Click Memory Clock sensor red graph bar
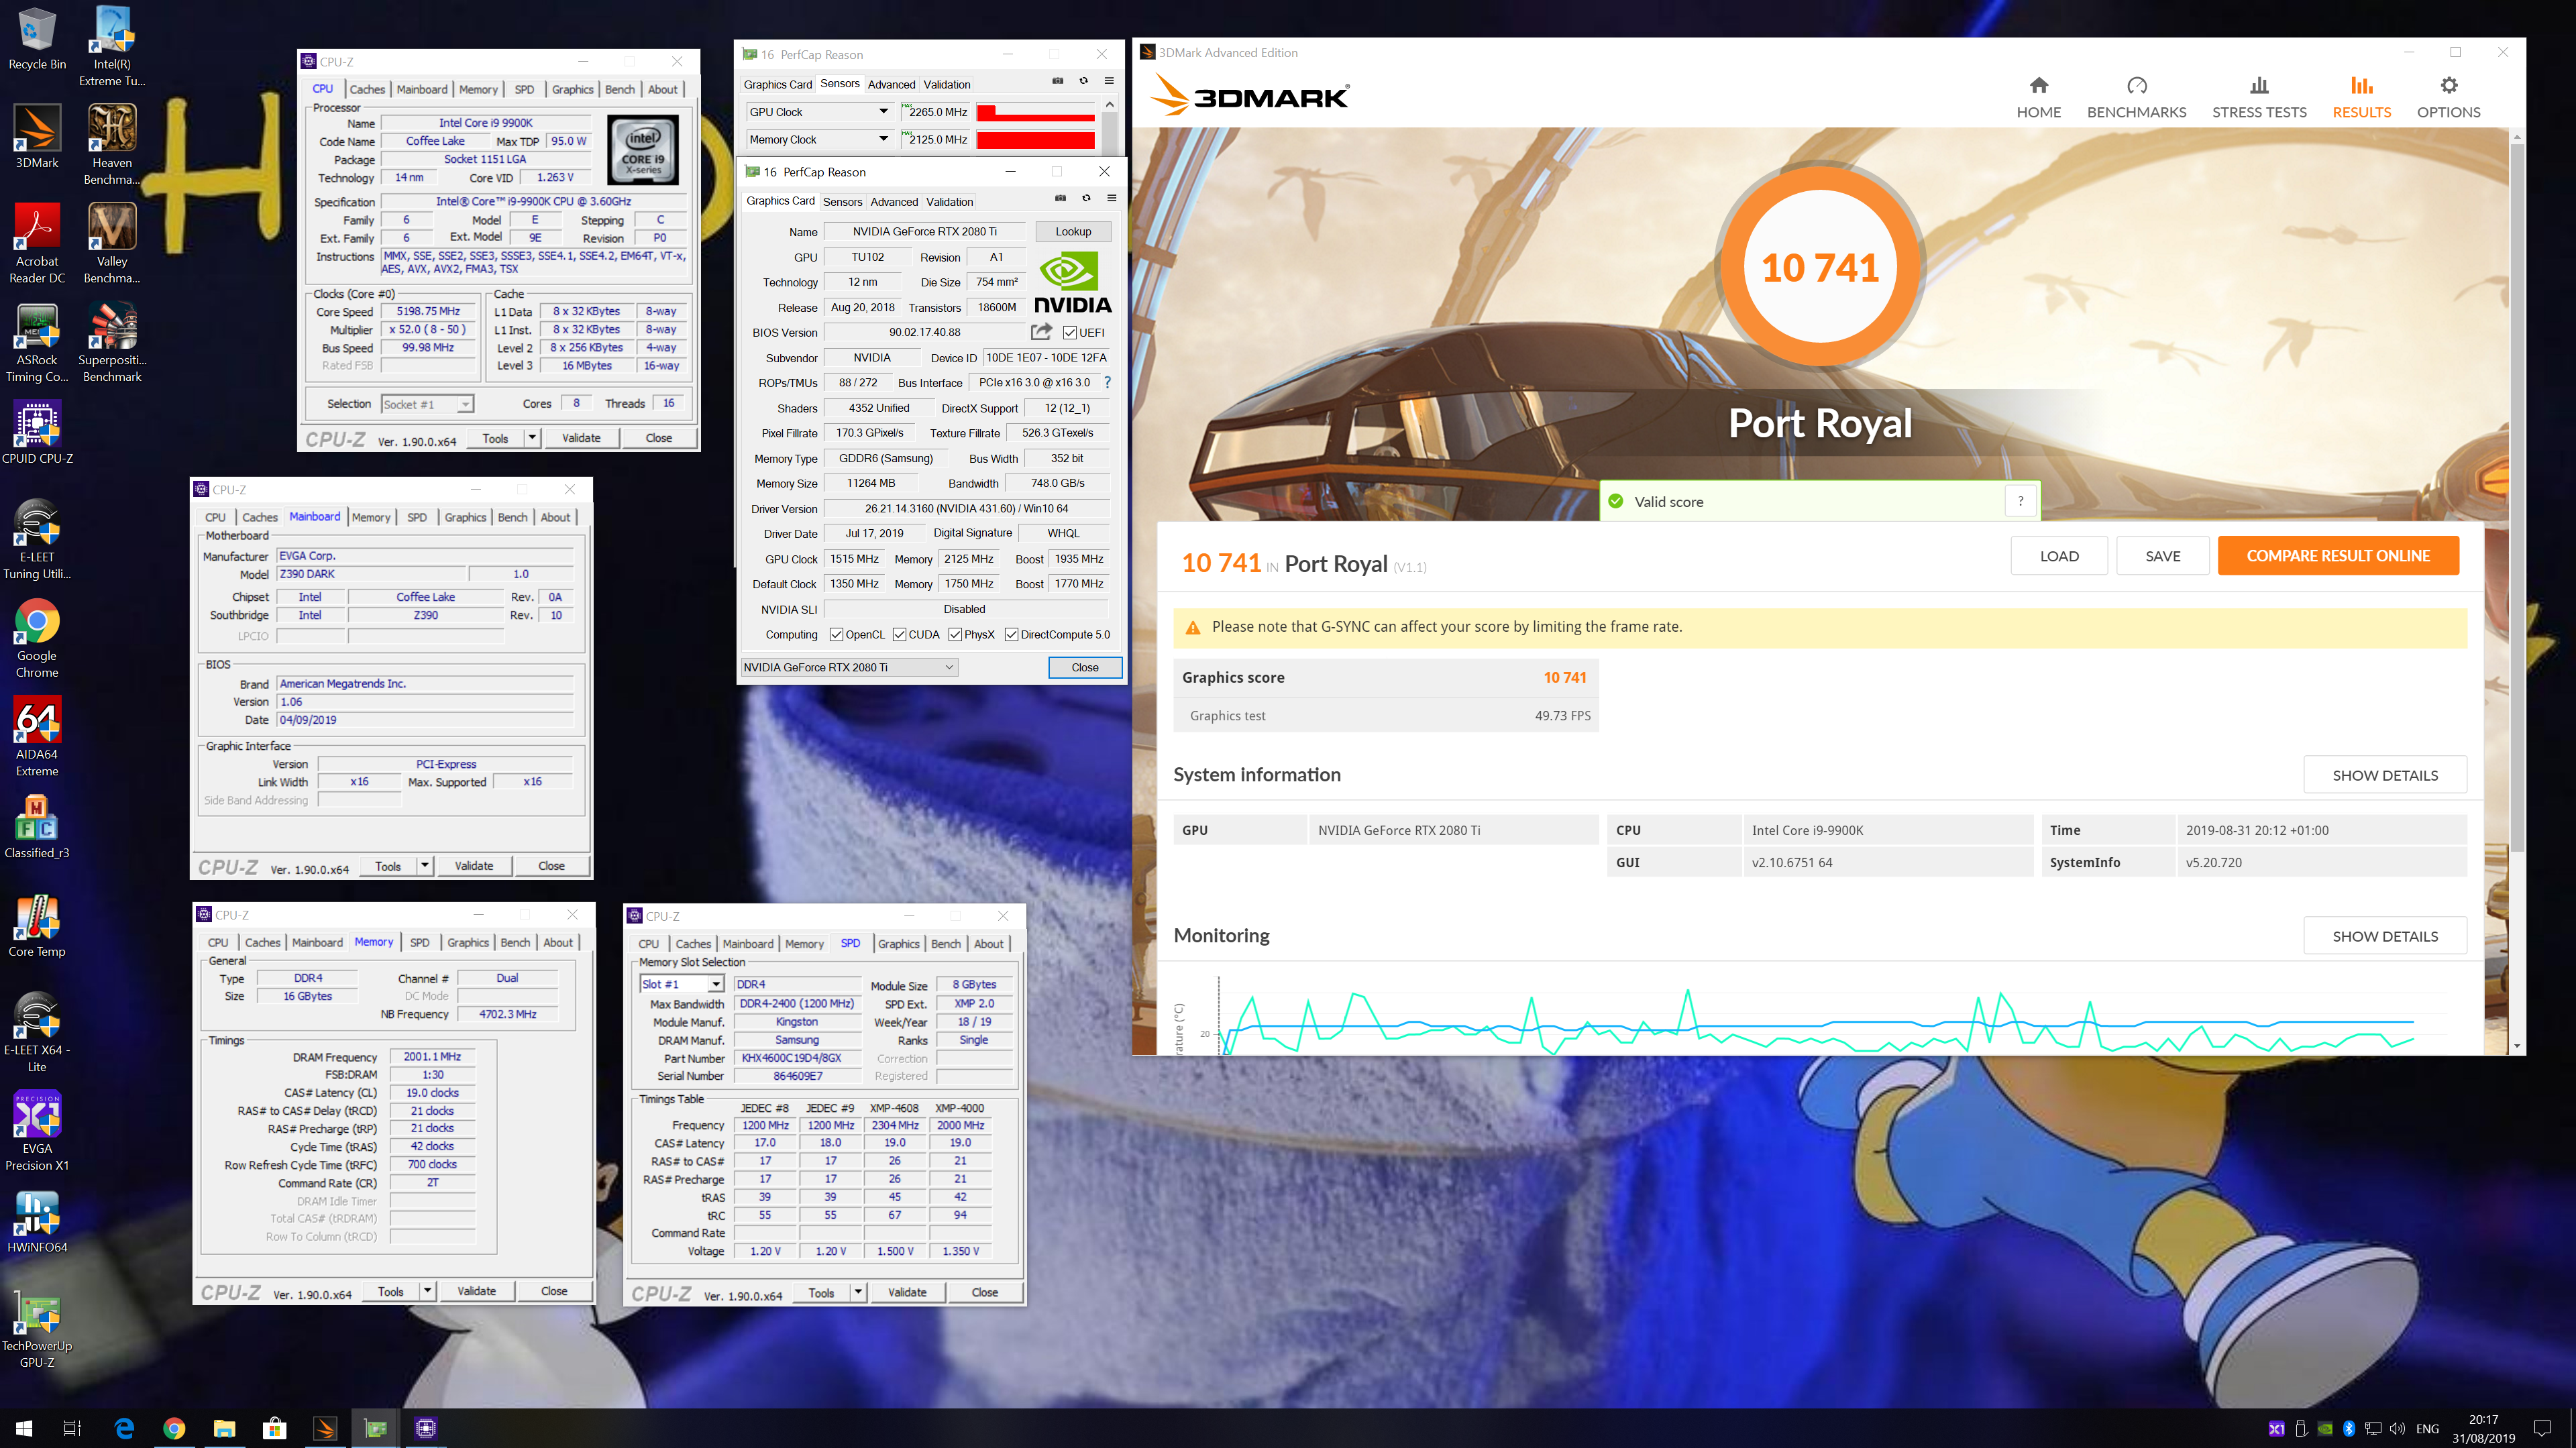The height and width of the screenshot is (1448, 2576). point(1035,140)
